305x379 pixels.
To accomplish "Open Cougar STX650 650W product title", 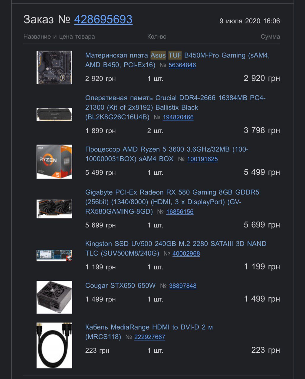I will [x=120, y=285].
